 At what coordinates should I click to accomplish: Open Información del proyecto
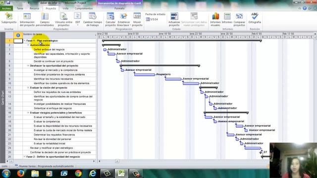(x=27, y=20)
